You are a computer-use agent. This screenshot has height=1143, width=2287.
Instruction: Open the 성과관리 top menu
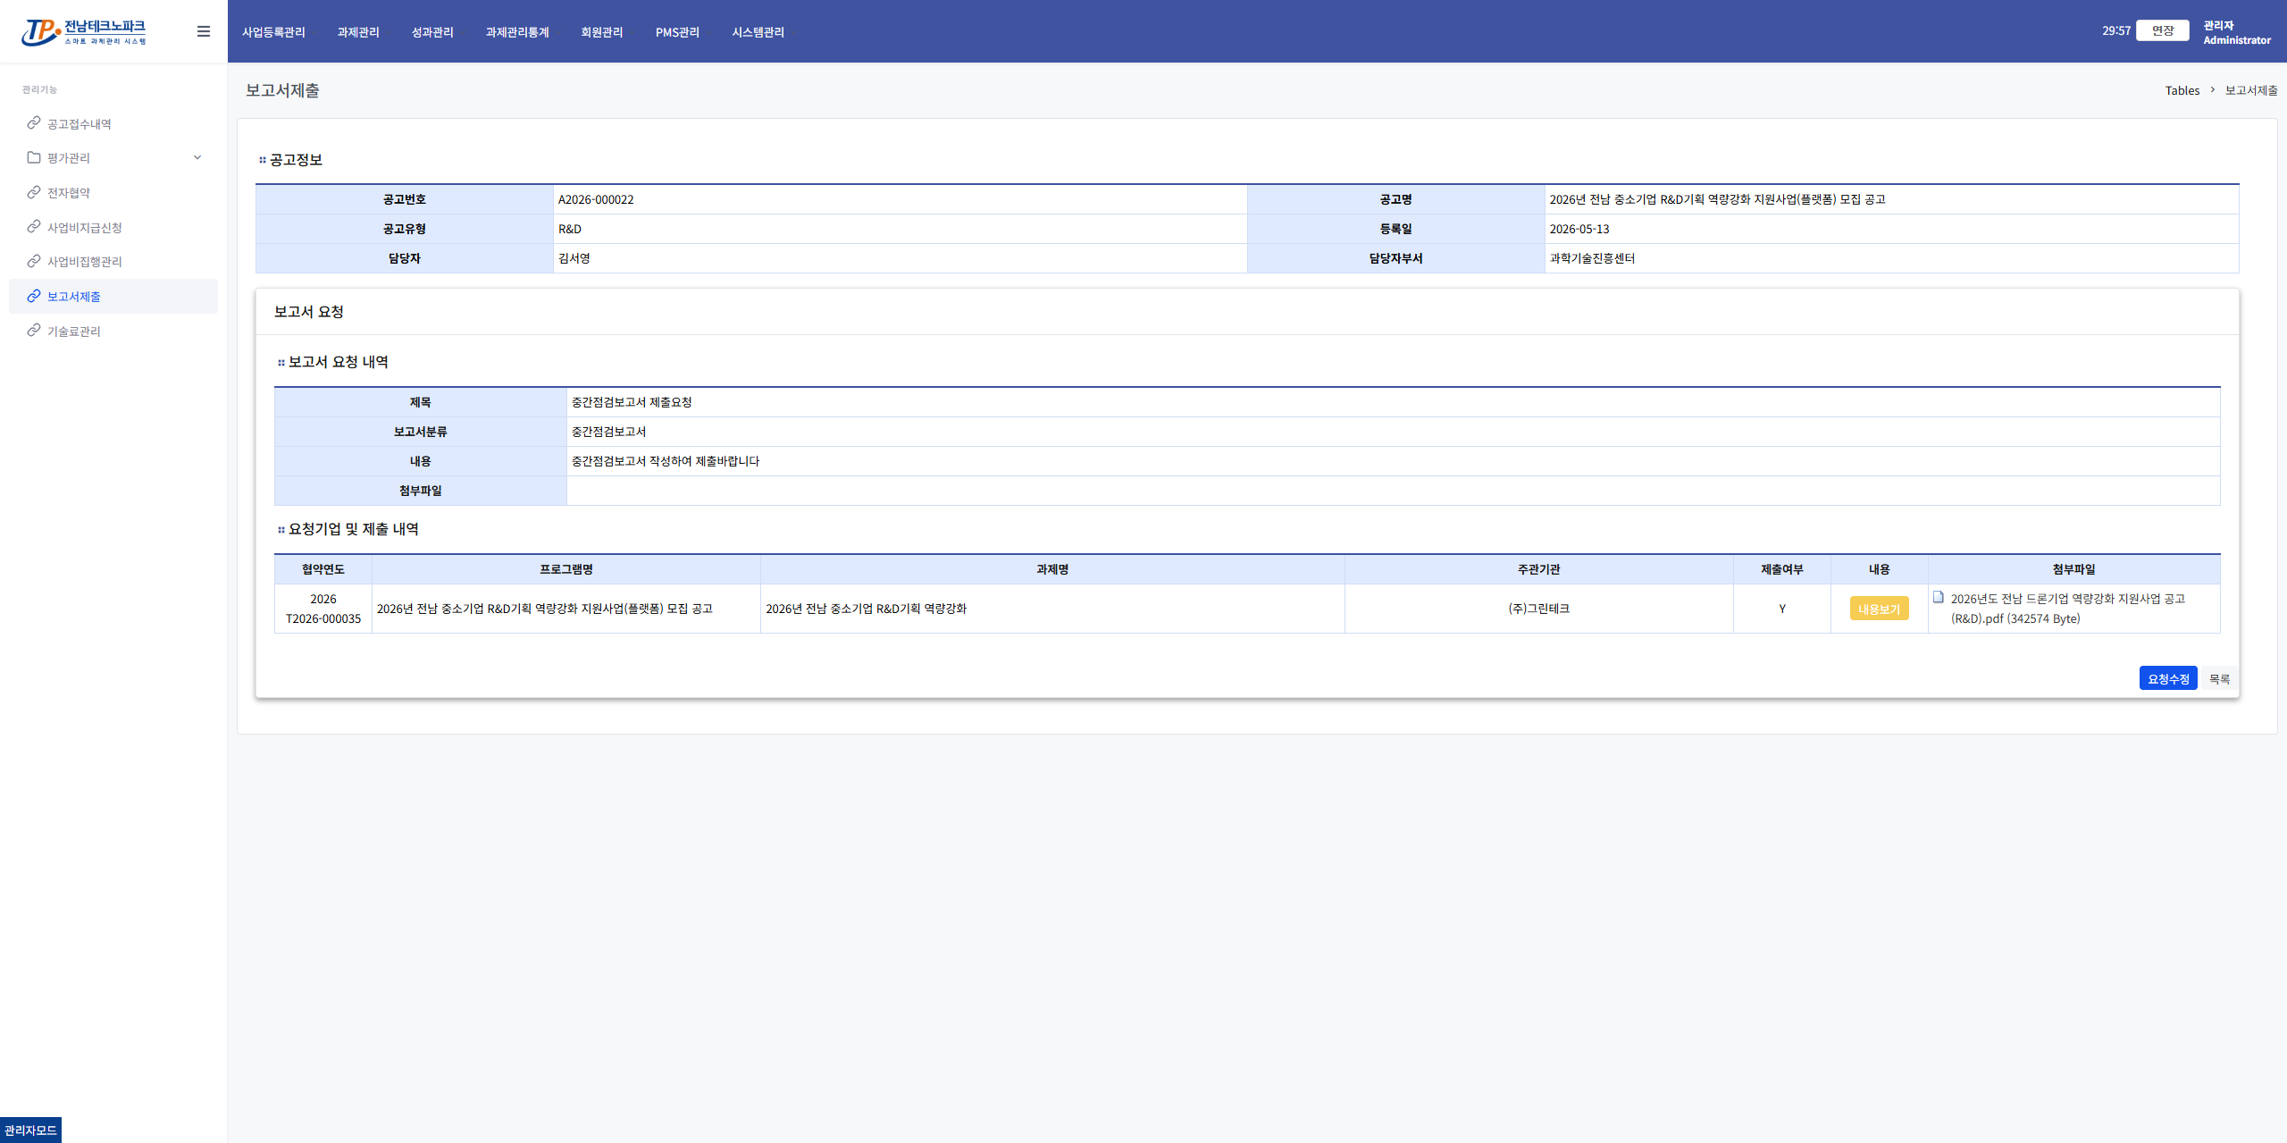[x=432, y=32]
